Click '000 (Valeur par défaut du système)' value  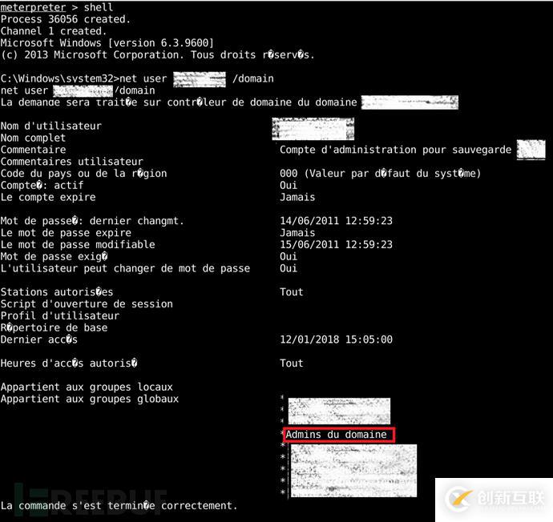coord(380,173)
